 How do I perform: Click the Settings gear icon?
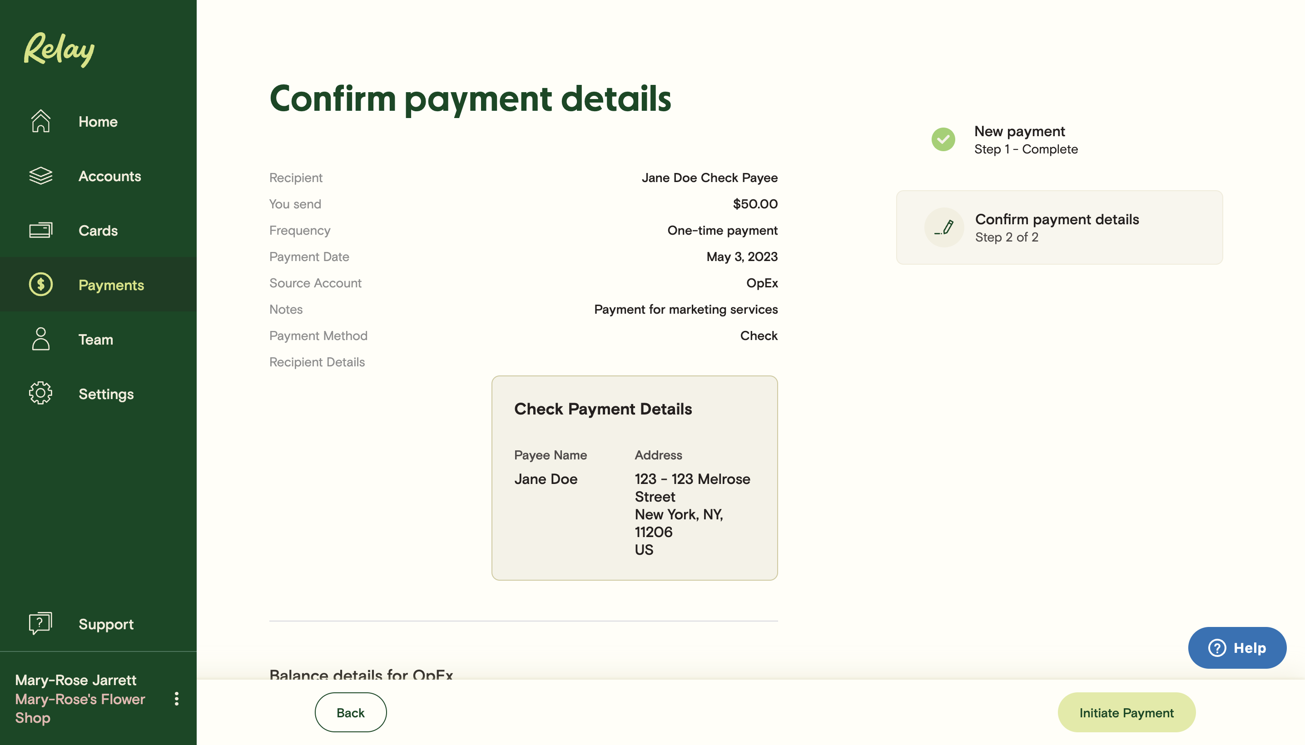pos(40,394)
